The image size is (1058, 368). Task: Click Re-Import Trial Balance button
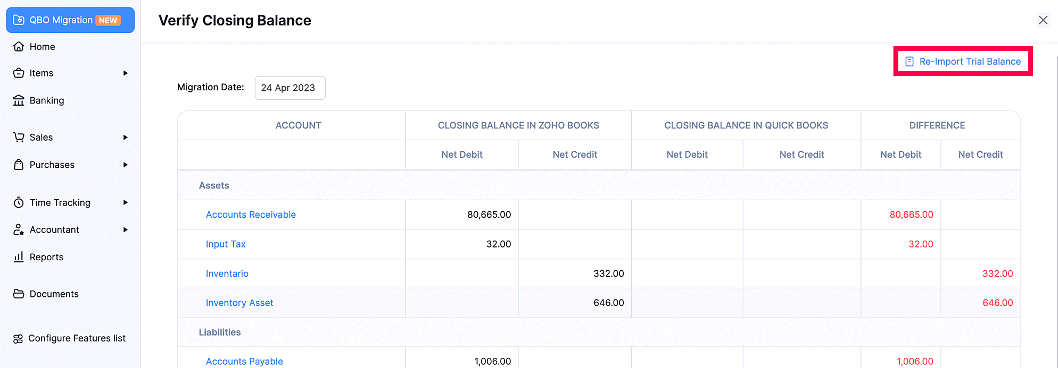click(963, 62)
